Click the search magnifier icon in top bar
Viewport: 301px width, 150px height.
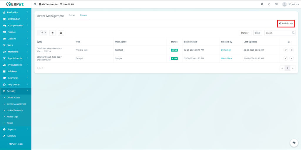[x=262, y=4]
